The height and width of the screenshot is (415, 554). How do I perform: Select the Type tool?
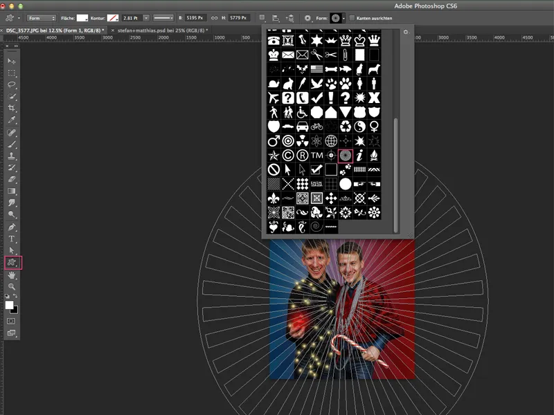[12, 239]
